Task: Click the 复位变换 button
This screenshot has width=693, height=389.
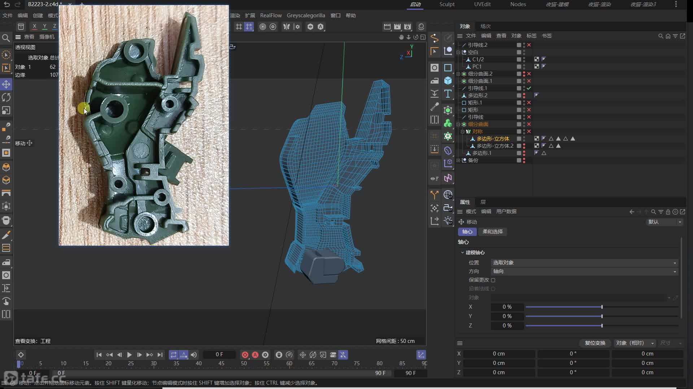Action: point(595,343)
